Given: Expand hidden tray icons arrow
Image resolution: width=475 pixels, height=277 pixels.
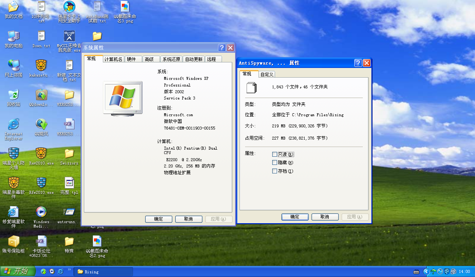Looking at the screenshot, I should [426, 272].
